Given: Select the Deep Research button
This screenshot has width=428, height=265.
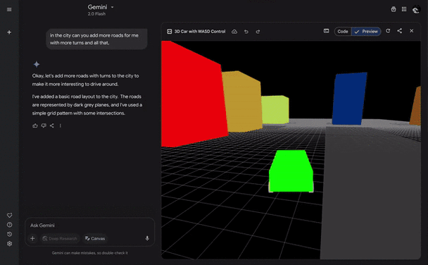Looking at the screenshot, I should 60,238.
